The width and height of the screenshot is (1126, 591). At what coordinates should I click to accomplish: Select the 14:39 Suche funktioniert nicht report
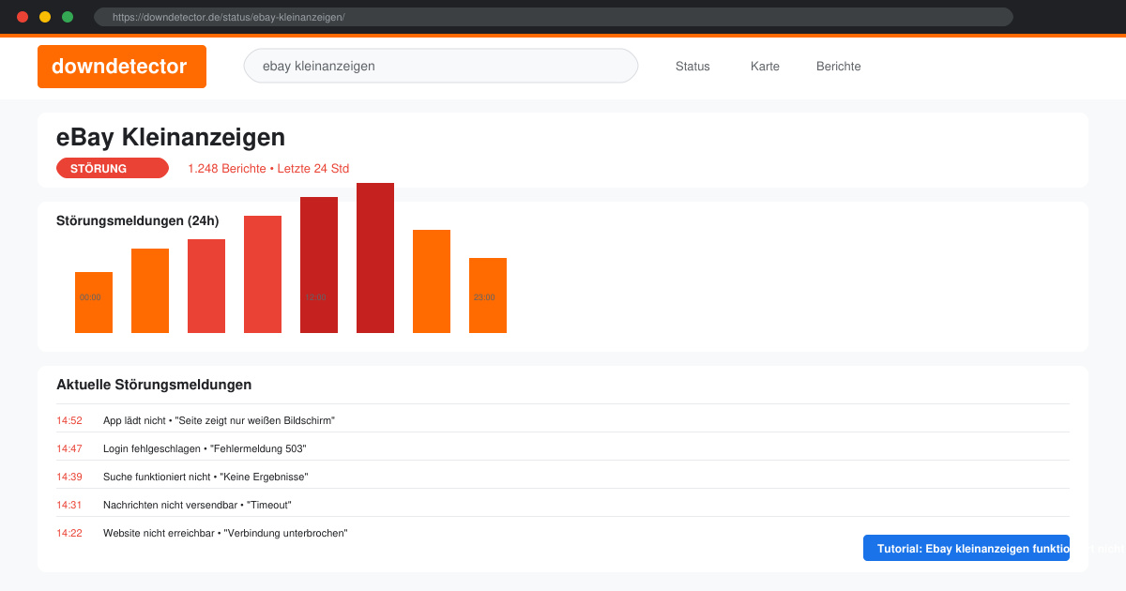(x=563, y=477)
